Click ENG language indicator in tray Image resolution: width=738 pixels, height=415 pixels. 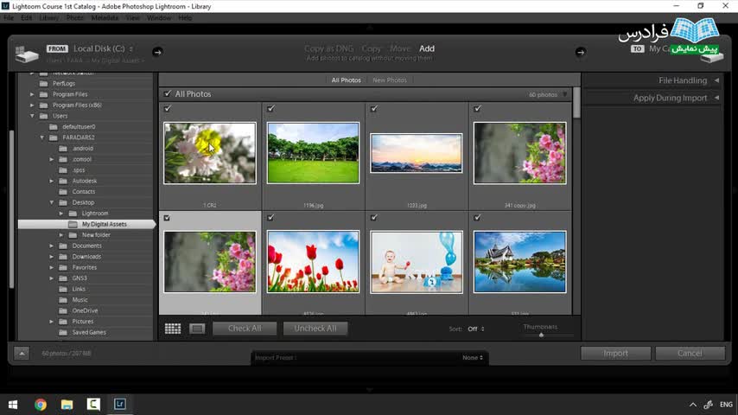click(x=726, y=405)
